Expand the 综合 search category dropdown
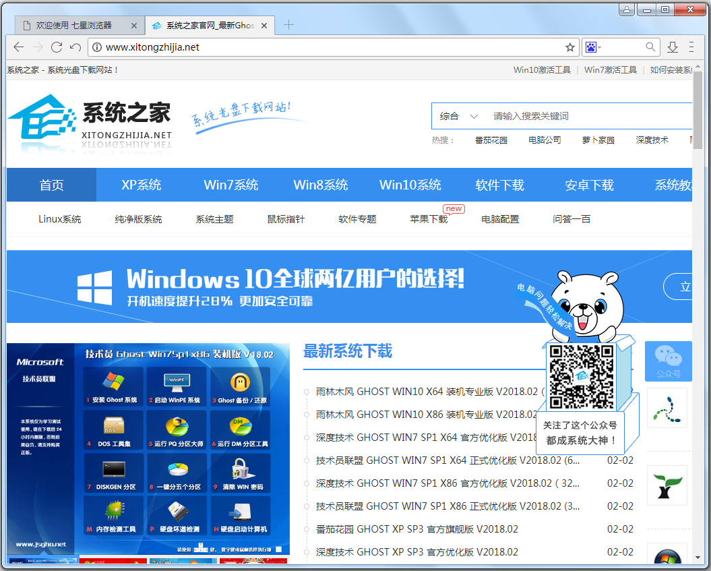 click(458, 116)
